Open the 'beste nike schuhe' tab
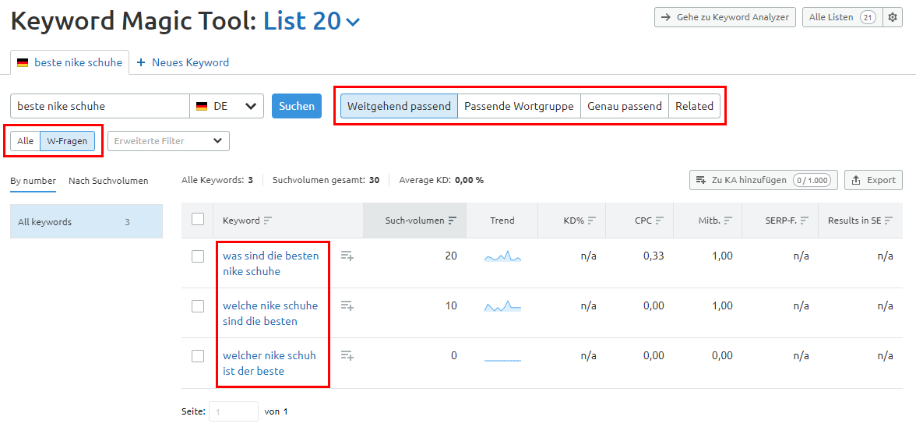Screen dimensions: 916x427 click(x=69, y=62)
